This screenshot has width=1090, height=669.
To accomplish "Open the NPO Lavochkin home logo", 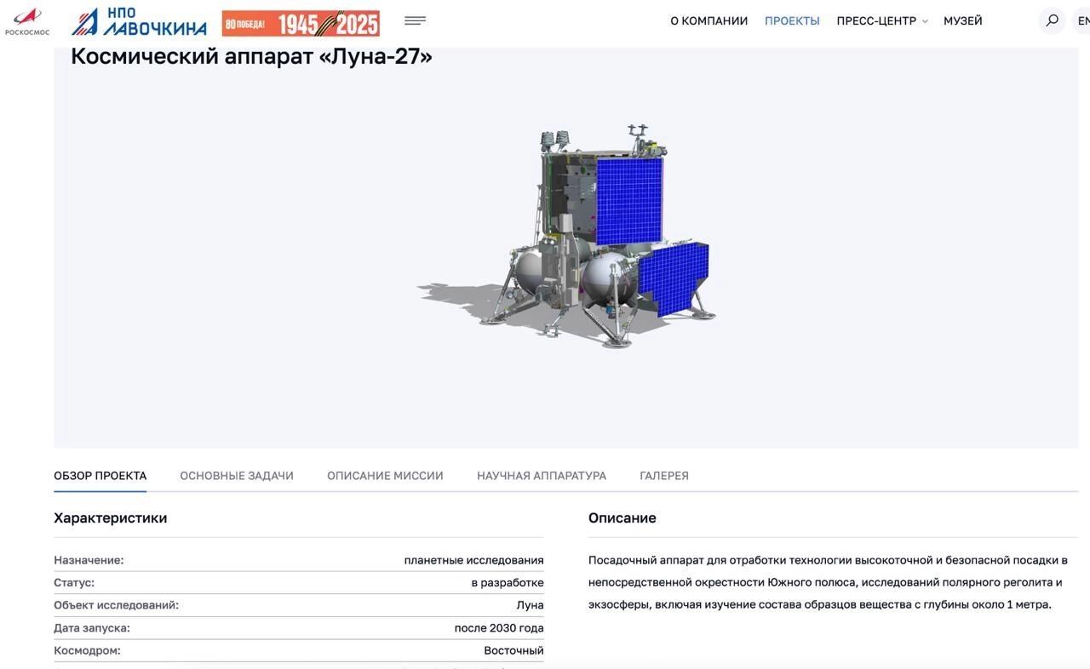I will click(139, 21).
